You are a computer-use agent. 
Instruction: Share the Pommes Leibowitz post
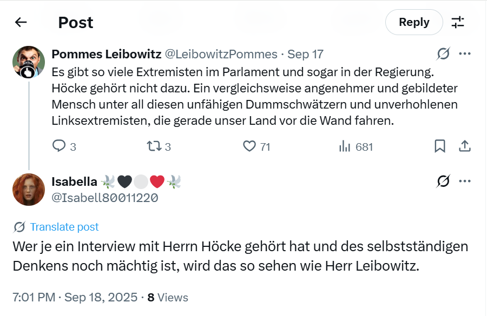(464, 146)
